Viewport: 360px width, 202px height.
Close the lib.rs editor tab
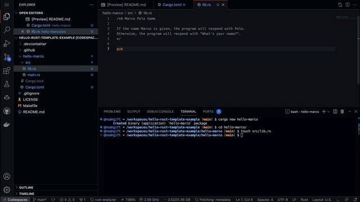click(223, 4)
